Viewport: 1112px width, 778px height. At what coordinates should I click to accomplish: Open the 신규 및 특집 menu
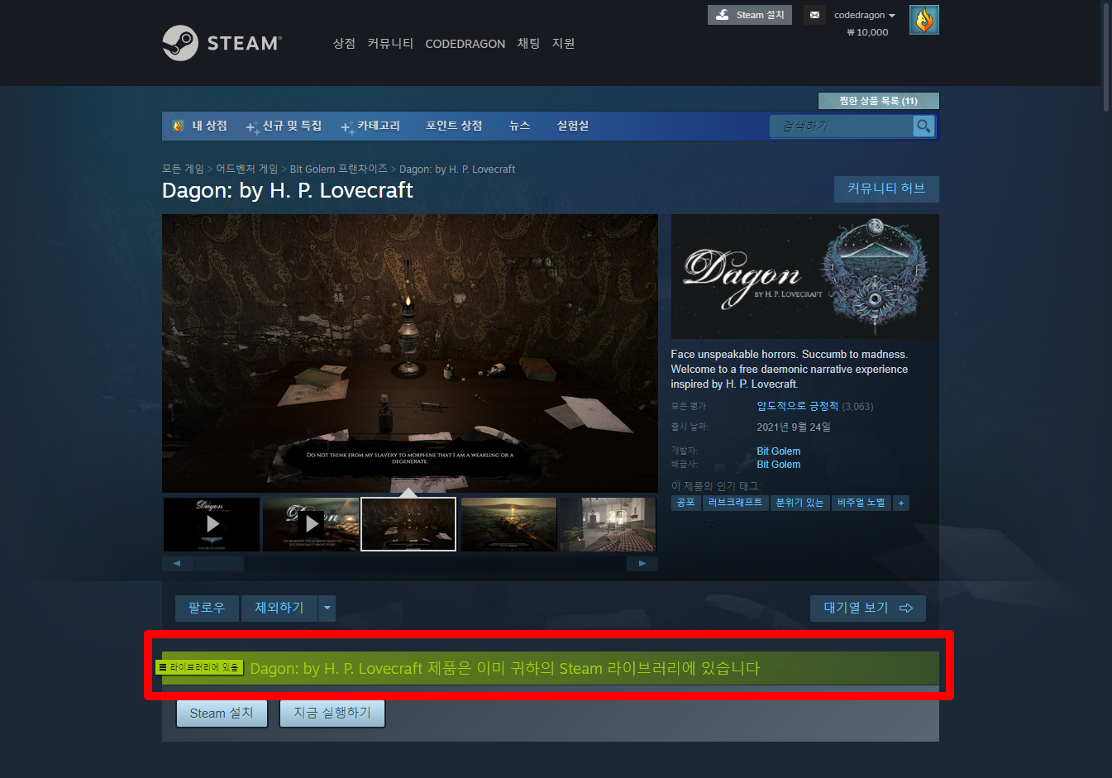pos(284,126)
